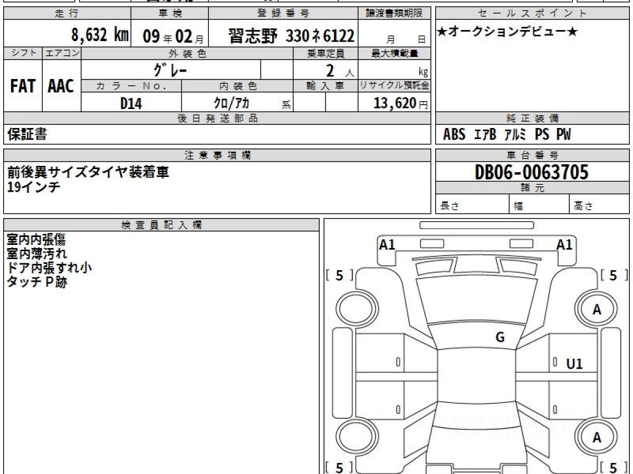Click the 諸元 header
Image resolution: width=633 pixels, height=474 pixels.
[532, 188]
